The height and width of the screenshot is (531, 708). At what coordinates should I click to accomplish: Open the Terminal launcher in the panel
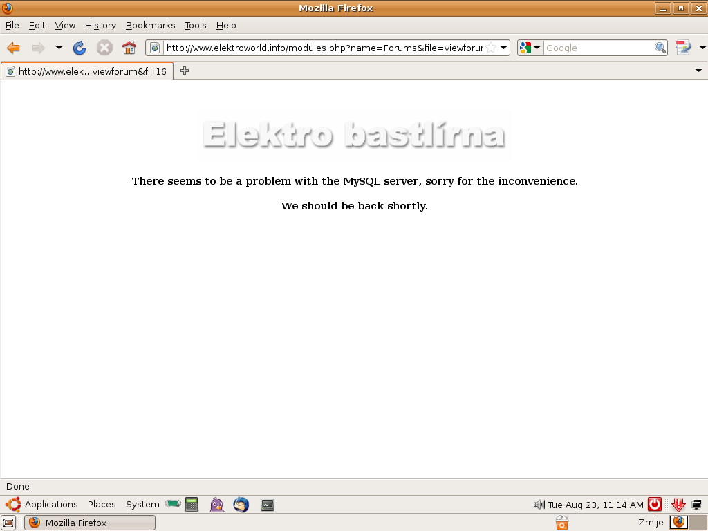pos(268,505)
